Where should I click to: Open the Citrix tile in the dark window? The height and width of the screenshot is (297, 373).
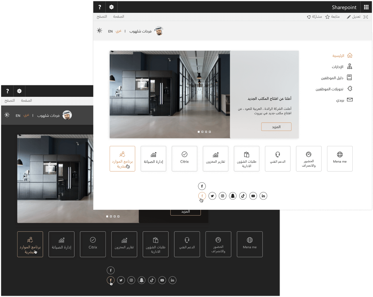[93, 244]
